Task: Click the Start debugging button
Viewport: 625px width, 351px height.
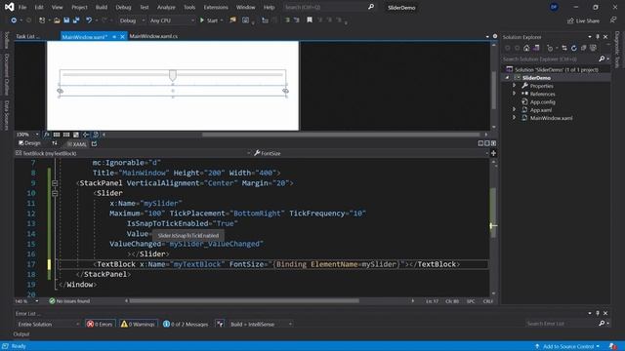Action: point(209,20)
